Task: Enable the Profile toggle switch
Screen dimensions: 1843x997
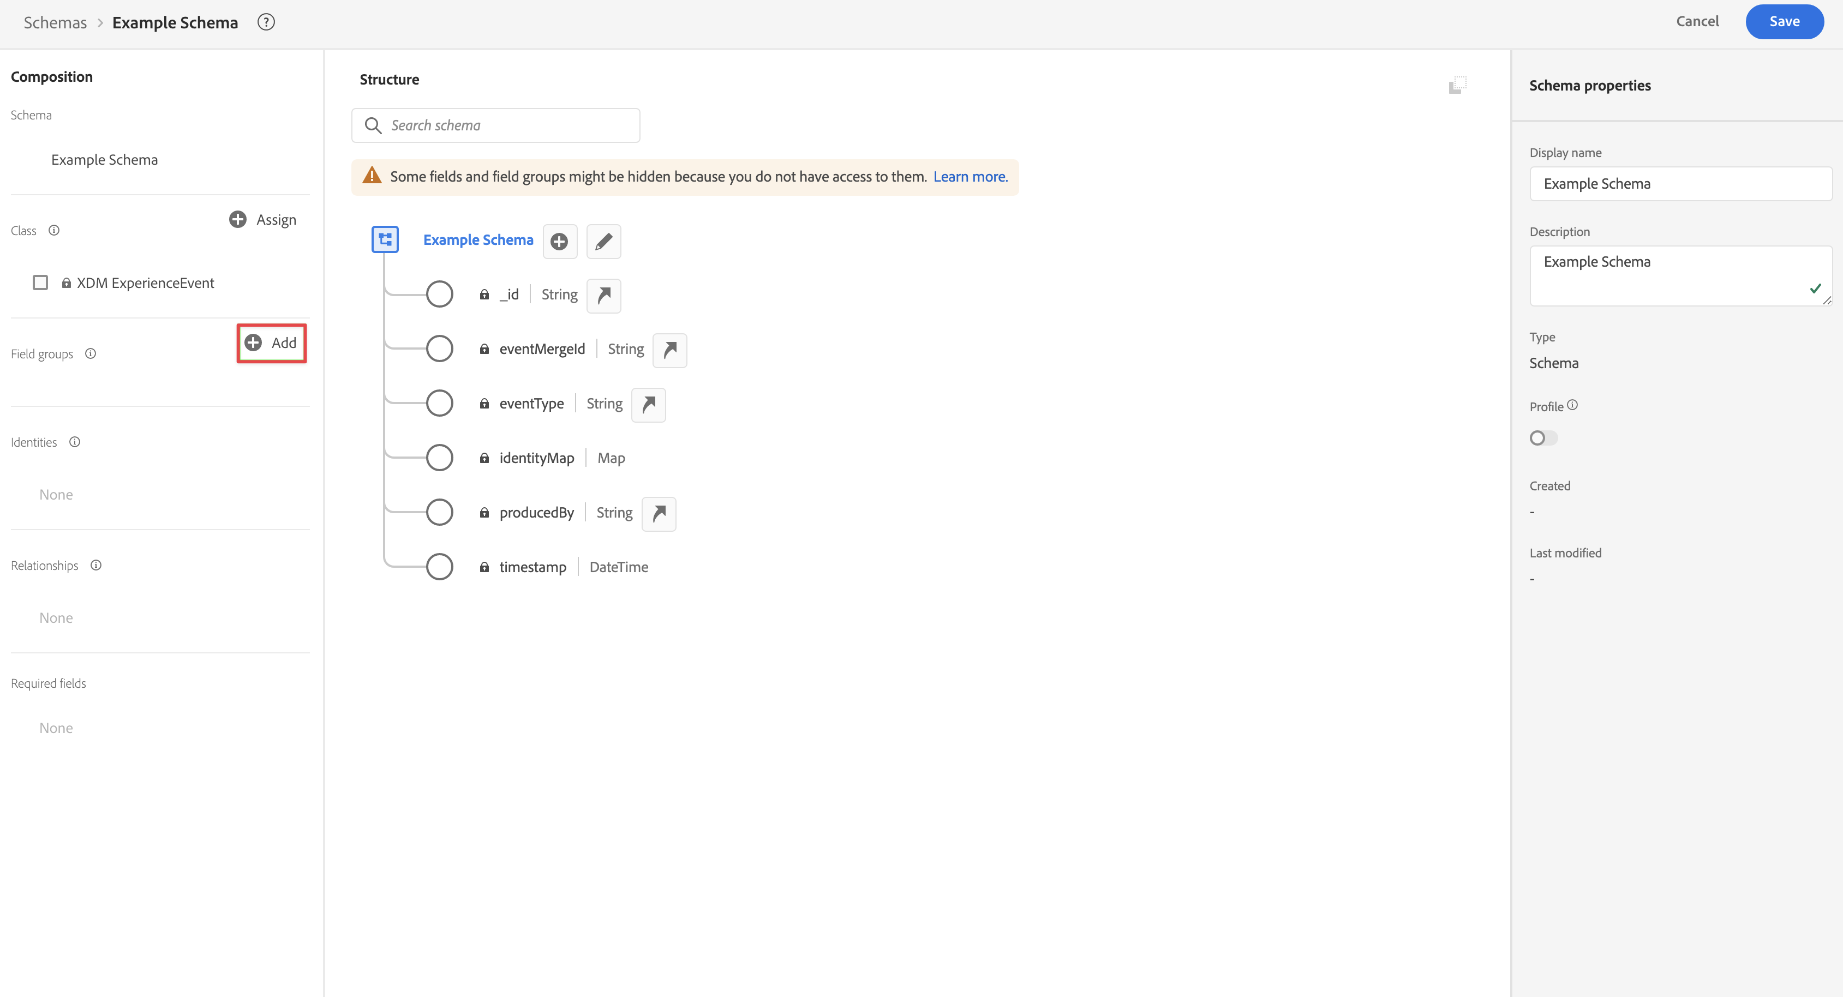Action: (x=1543, y=438)
